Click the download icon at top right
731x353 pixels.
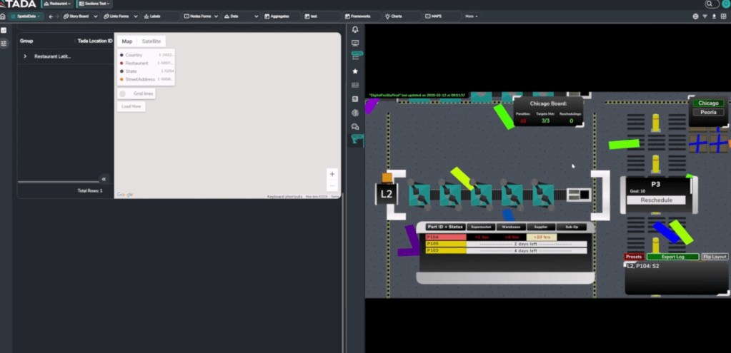tap(715, 16)
